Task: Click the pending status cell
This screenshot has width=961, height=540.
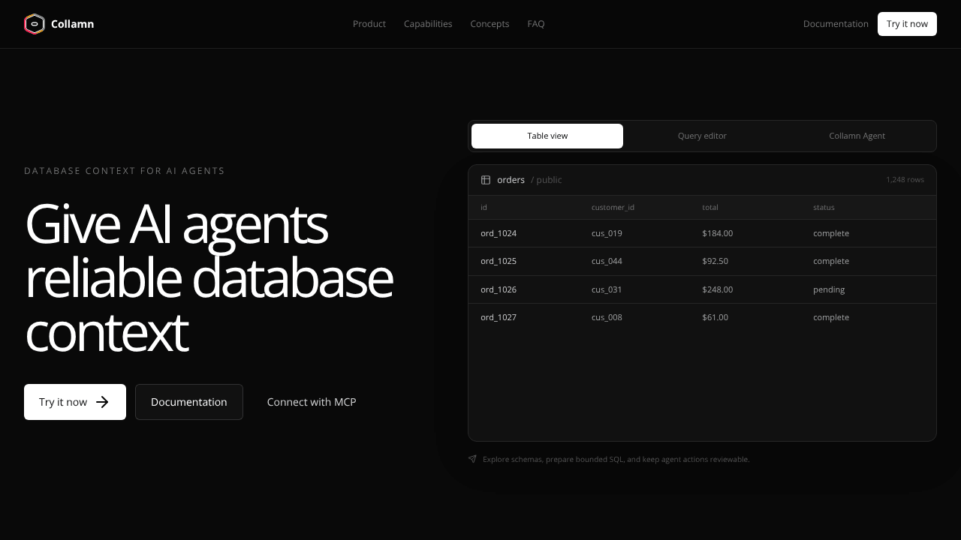Action: click(x=829, y=289)
